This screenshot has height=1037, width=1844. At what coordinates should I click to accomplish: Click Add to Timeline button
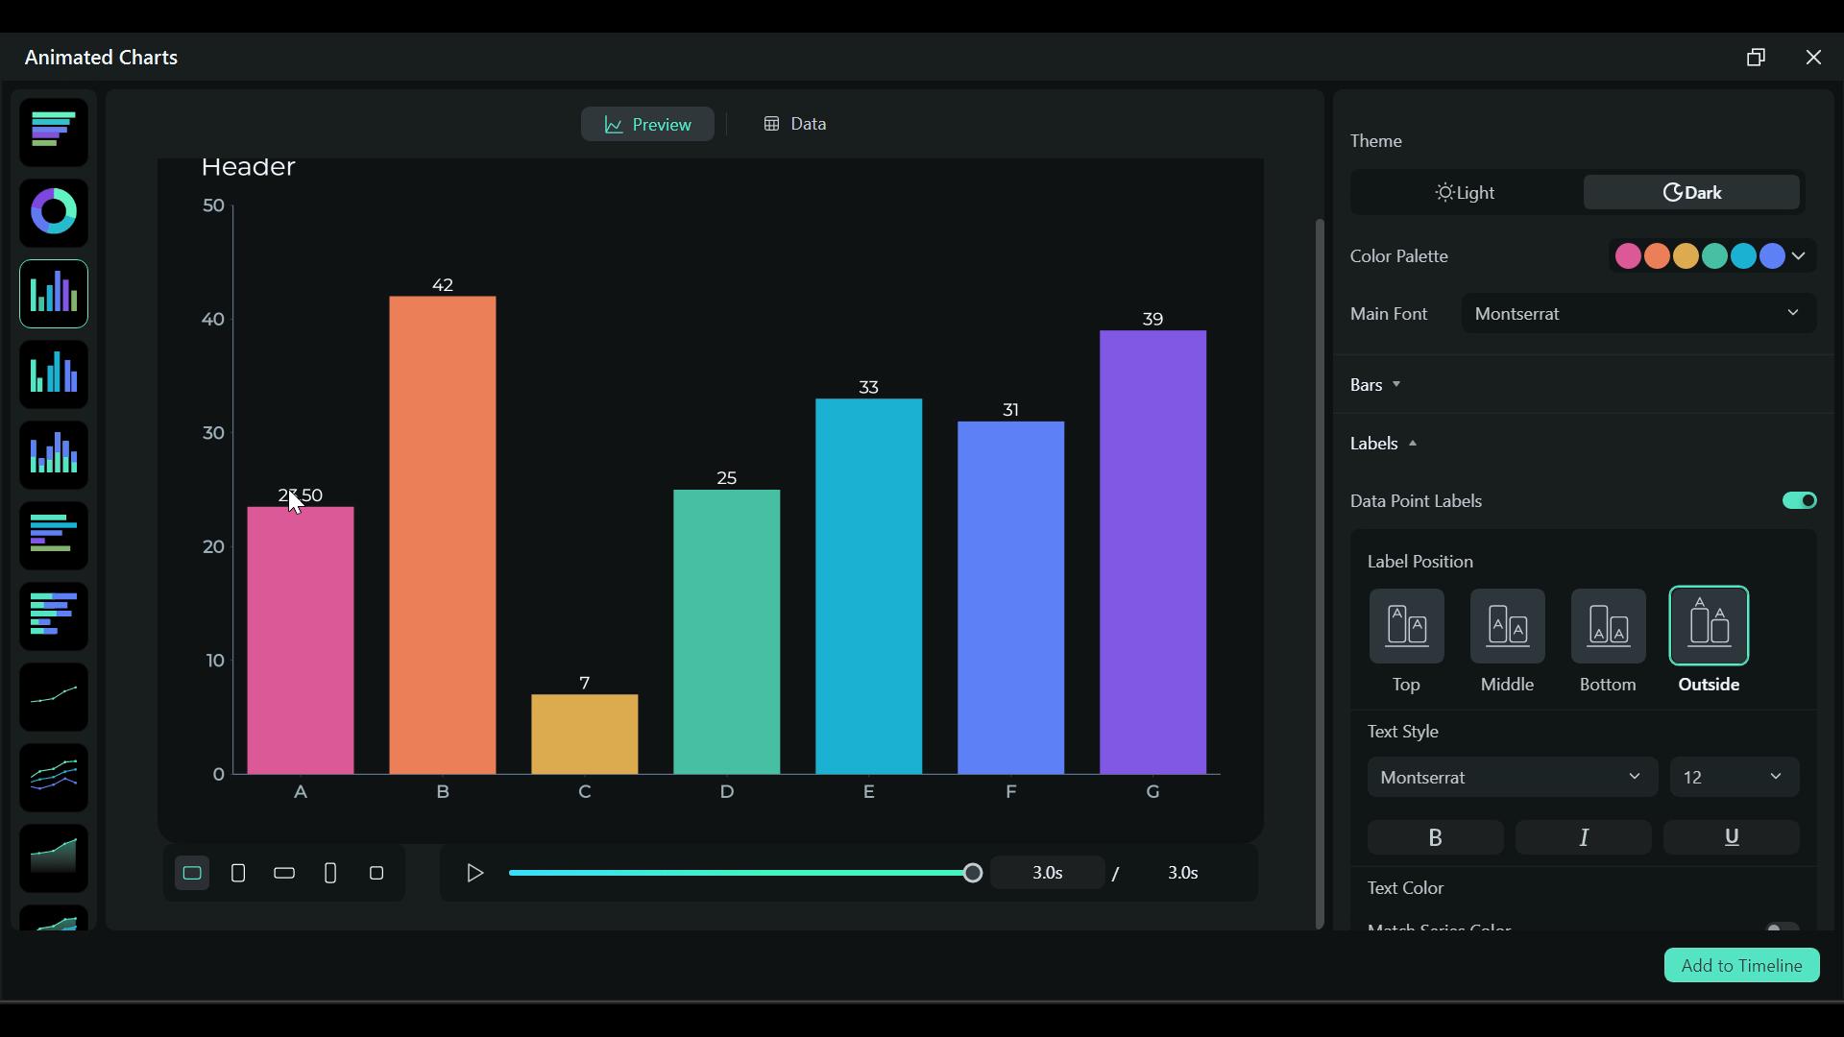point(1742,966)
